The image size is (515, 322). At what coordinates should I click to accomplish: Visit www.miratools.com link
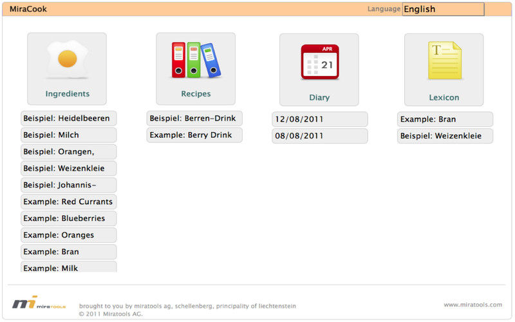[x=473, y=305]
